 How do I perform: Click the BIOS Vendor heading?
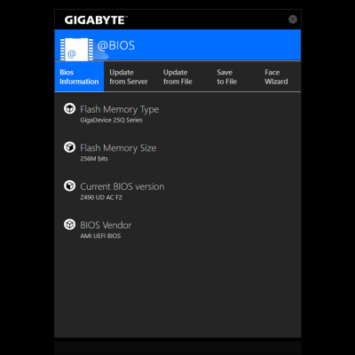[x=106, y=225]
